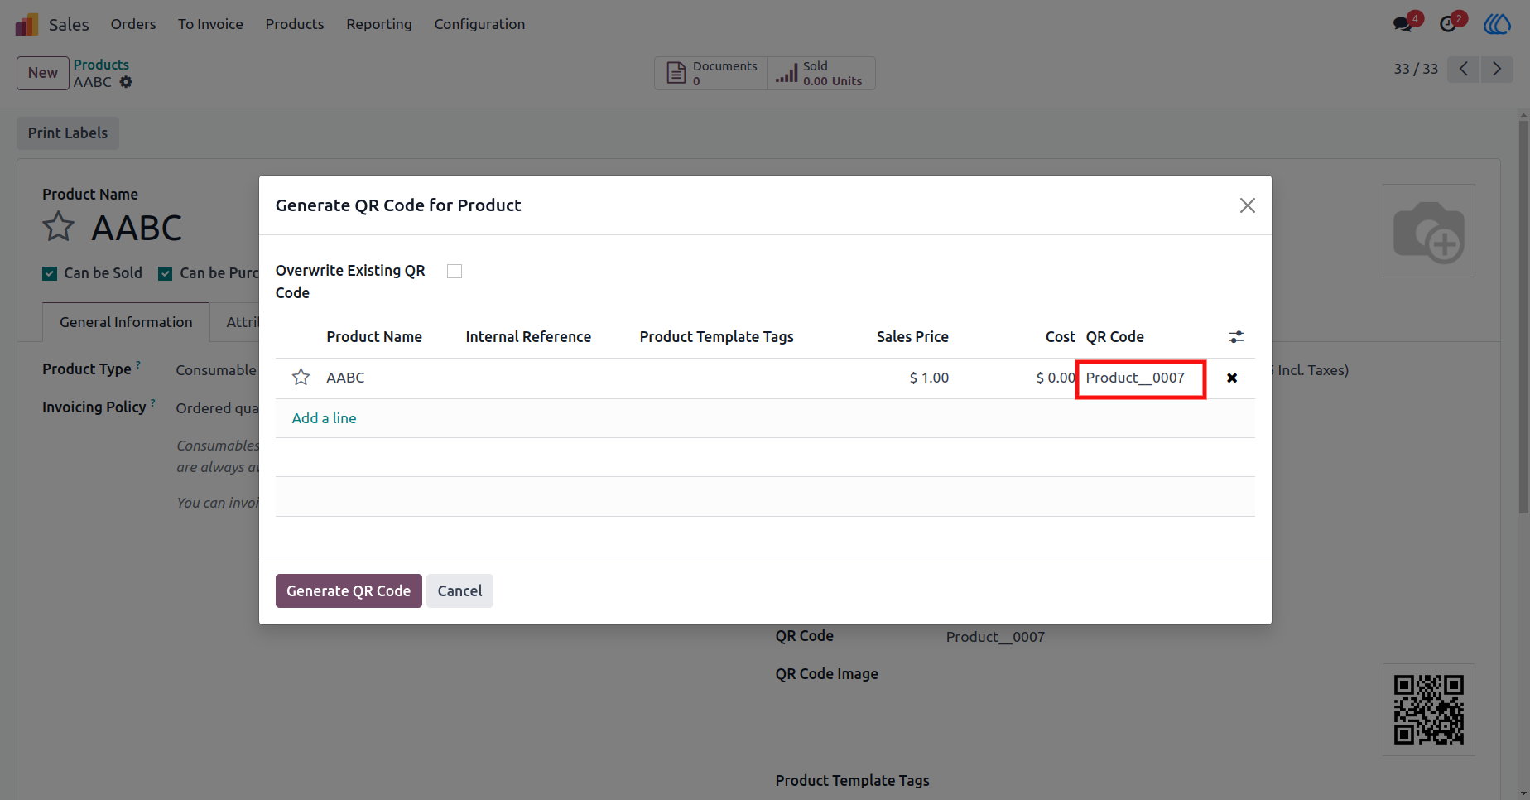Delete the AABC row with X
Viewport: 1530px width, 800px height.
coord(1232,378)
